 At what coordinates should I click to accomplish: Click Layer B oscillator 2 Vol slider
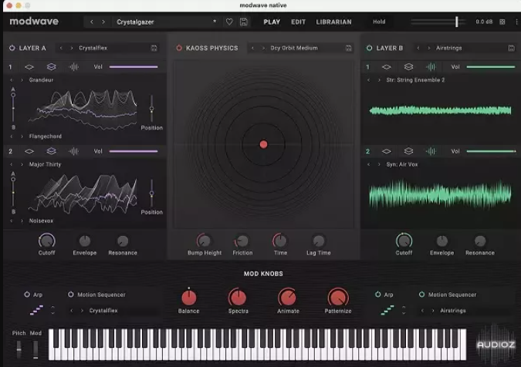click(491, 151)
